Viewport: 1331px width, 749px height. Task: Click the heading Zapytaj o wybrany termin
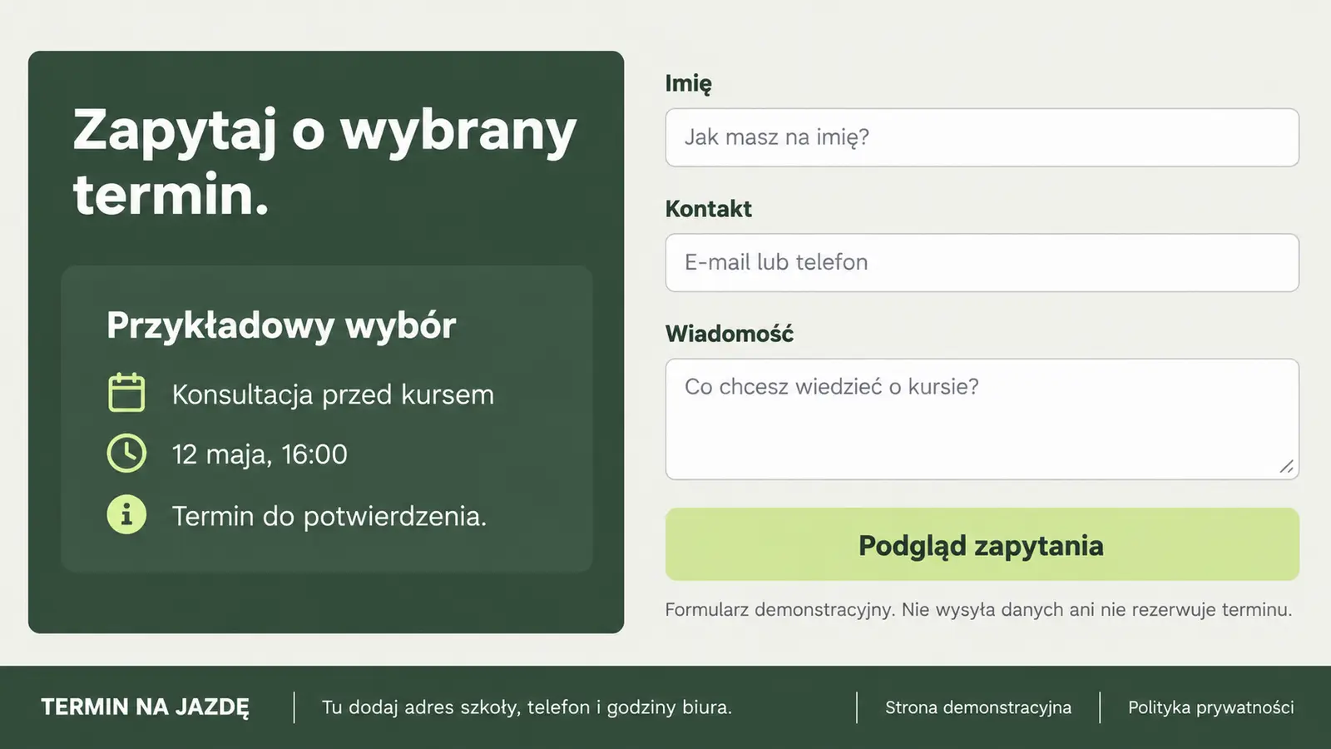click(324, 162)
